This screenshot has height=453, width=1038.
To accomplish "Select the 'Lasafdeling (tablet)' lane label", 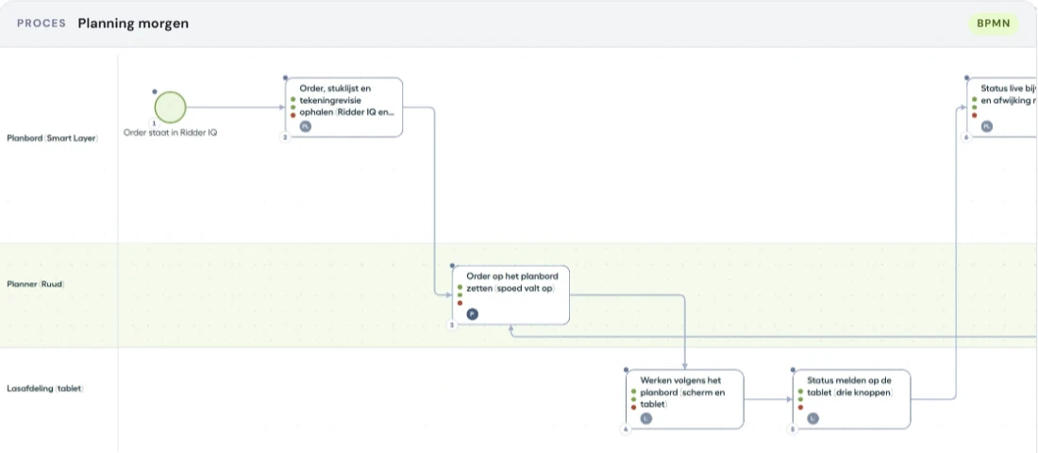I will click(x=45, y=388).
